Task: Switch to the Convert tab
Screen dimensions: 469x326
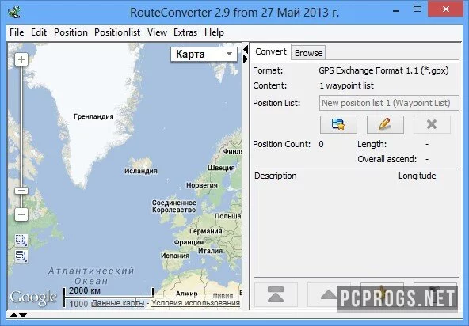Action: click(x=271, y=51)
